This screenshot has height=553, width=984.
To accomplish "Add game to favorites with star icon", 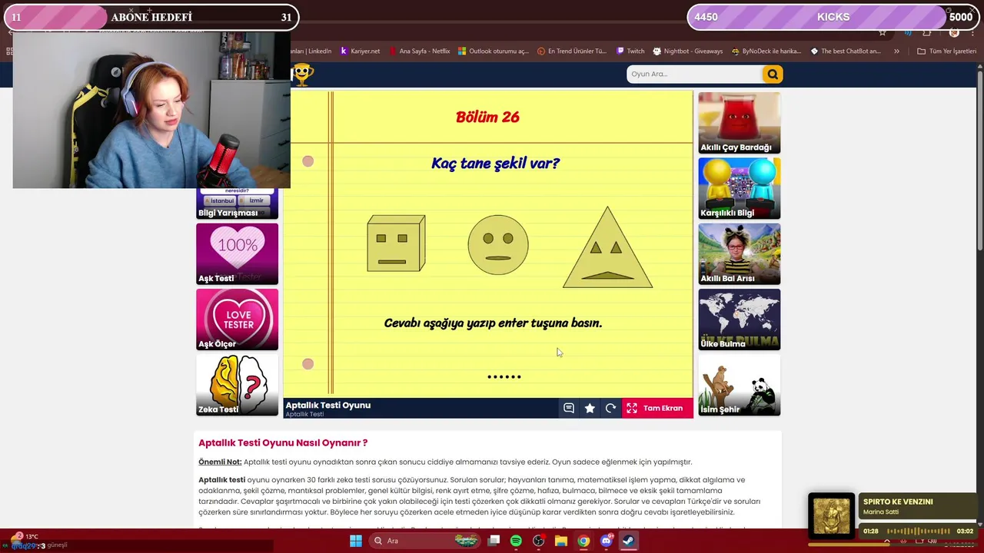I will tap(590, 409).
